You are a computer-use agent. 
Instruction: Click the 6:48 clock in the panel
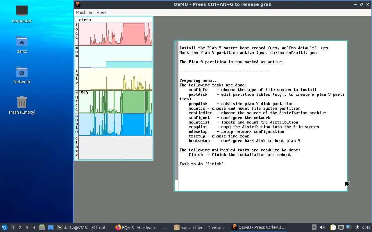pyautogui.click(x=366, y=227)
